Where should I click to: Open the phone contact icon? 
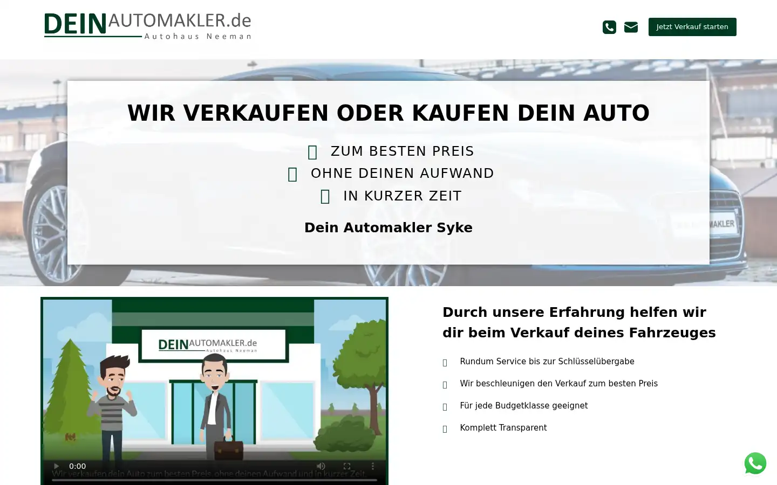pyautogui.click(x=609, y=27)
